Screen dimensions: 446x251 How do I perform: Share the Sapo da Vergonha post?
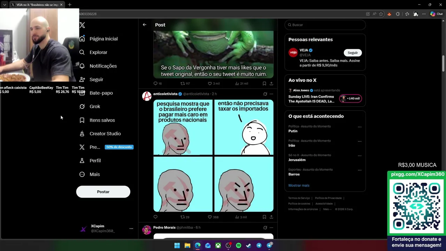(271, 83)
